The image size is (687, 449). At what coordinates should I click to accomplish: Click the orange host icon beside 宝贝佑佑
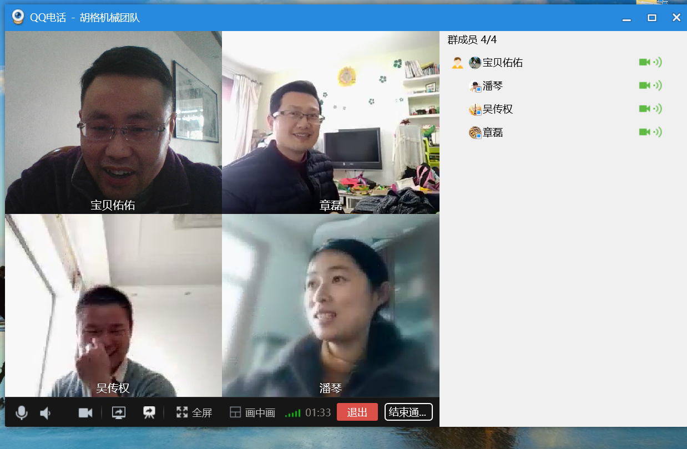[457, 63]
